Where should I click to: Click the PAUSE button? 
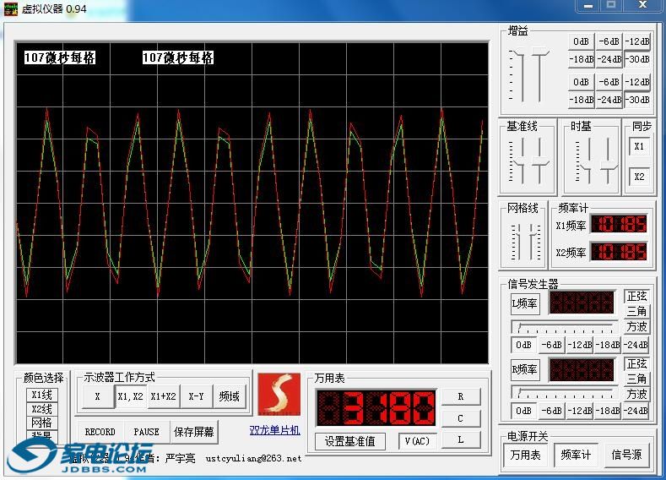(x=147, y=432)
